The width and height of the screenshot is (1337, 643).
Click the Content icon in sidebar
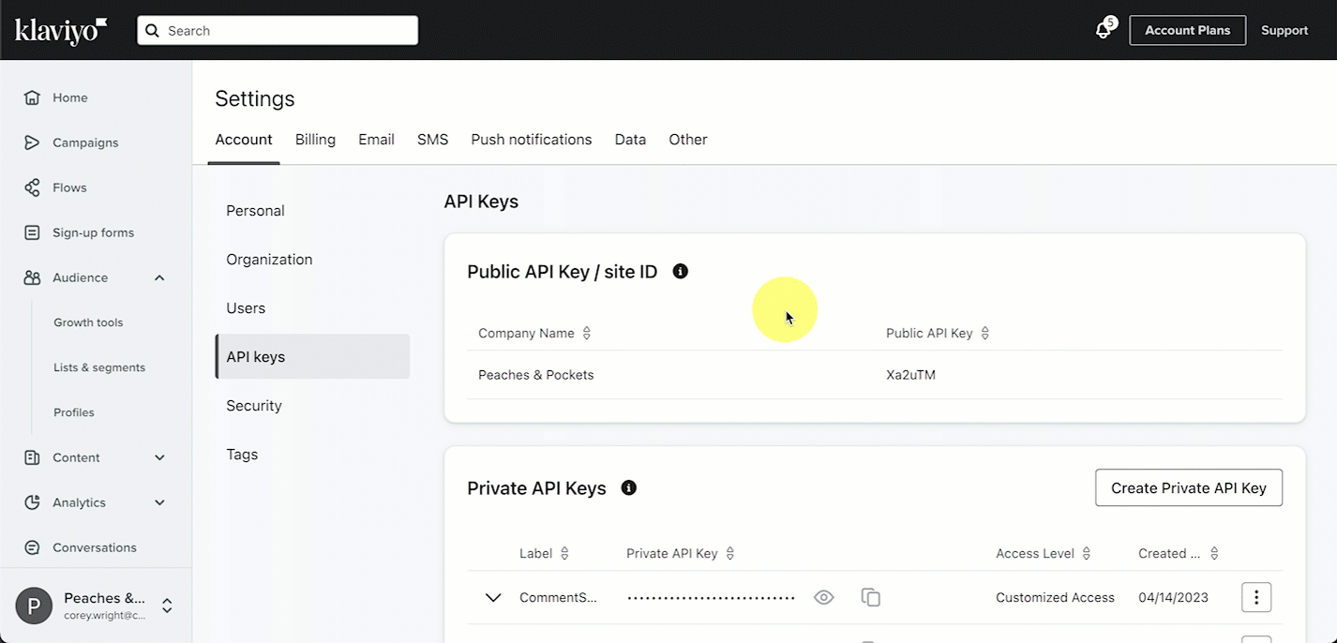32,457
